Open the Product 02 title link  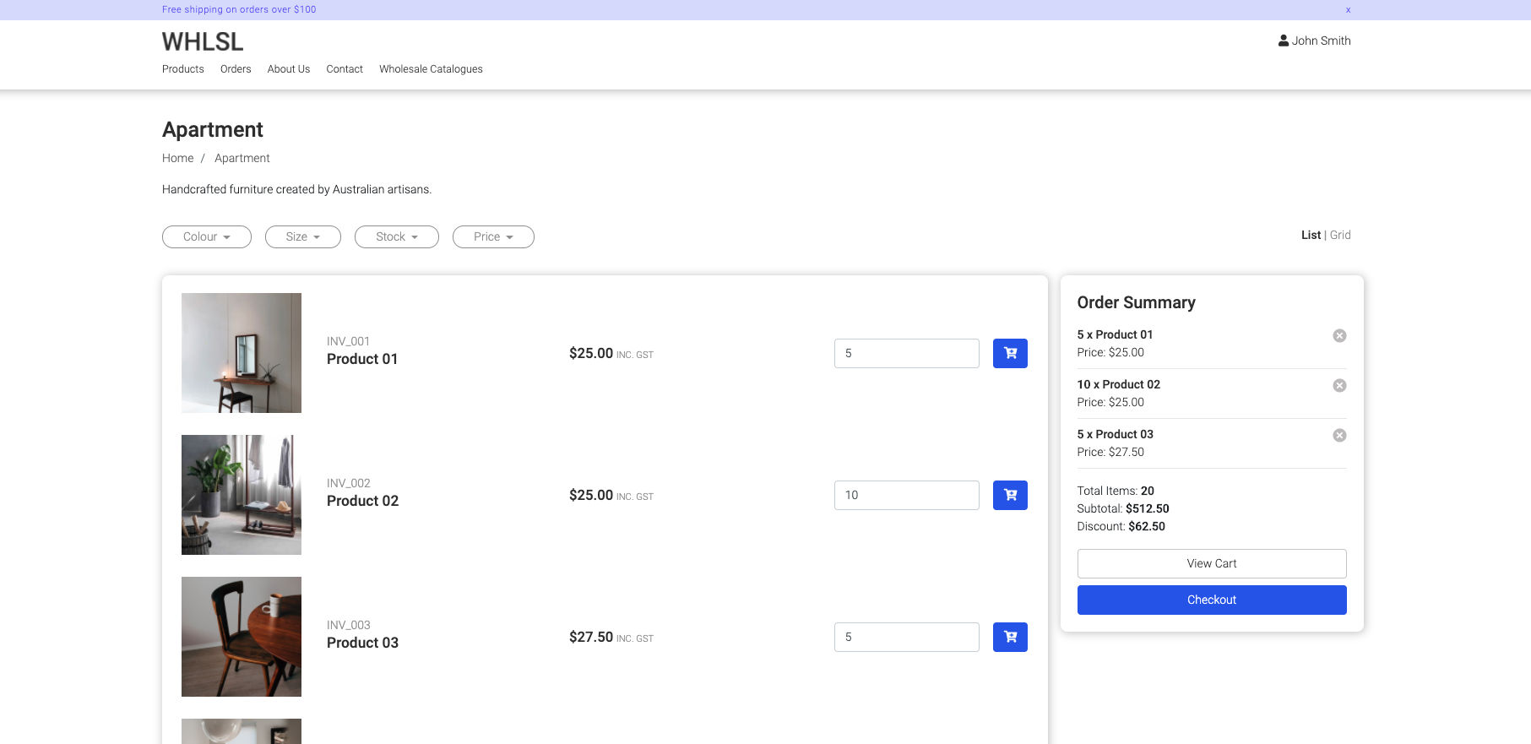(362, 501)
